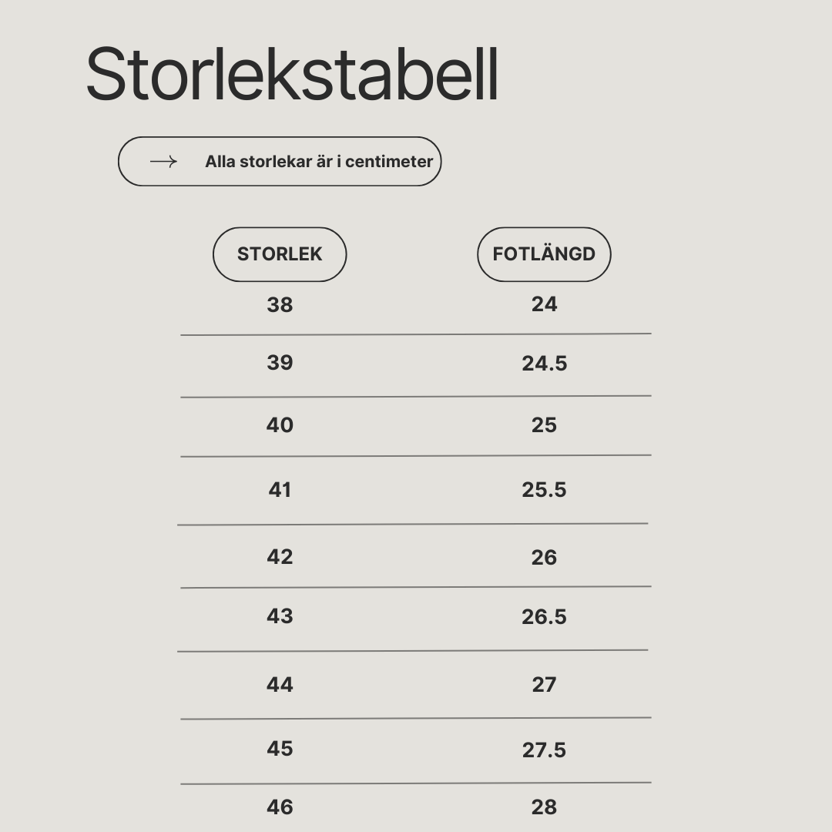The width and height of the screenshot is (832, 832).
Task: Select size 46 in the table
Action: tap(280, 807)
